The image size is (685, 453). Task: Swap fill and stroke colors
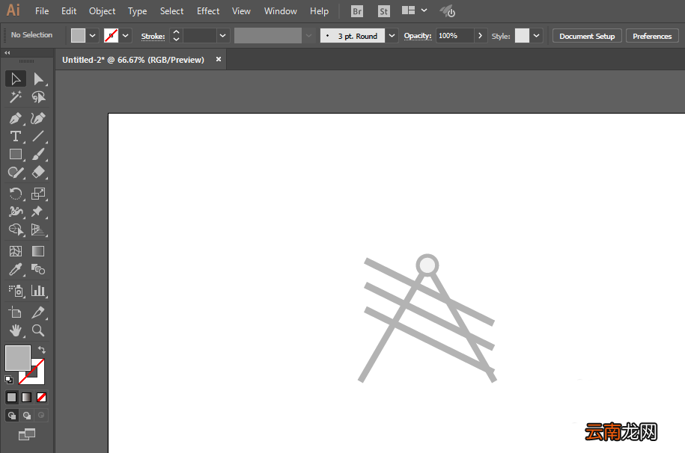pyautogui.click(x=42, y=350)
